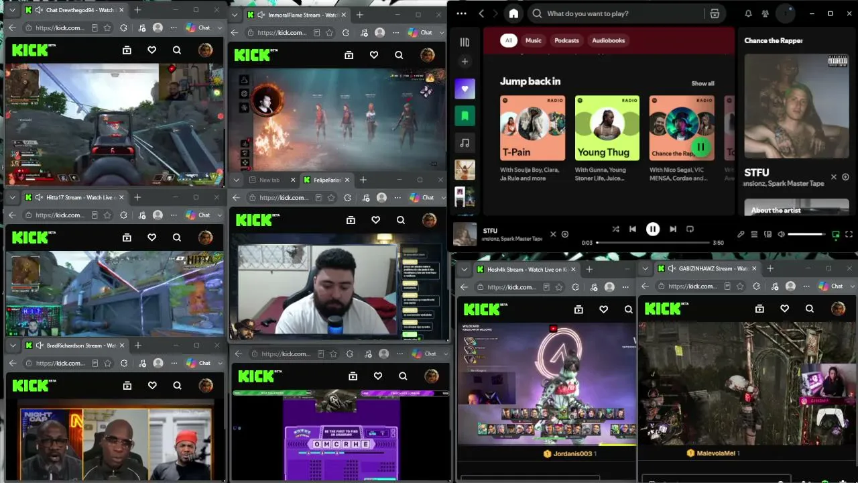858x483 pixels.
Task: Open Kick browse icon in the ImmoralFlame window
Action: [x=349, y=55]
